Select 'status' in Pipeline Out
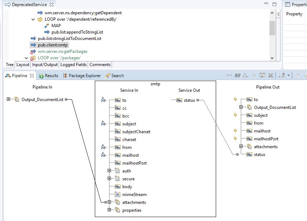 pos(259,155)
